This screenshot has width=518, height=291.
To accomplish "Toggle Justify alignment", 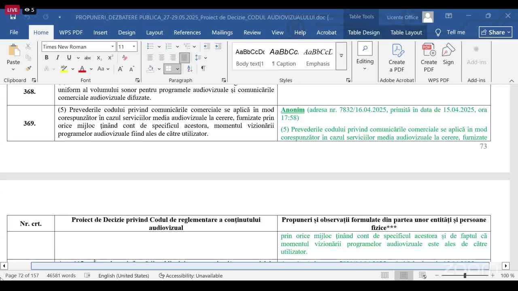I will [184, 58].
